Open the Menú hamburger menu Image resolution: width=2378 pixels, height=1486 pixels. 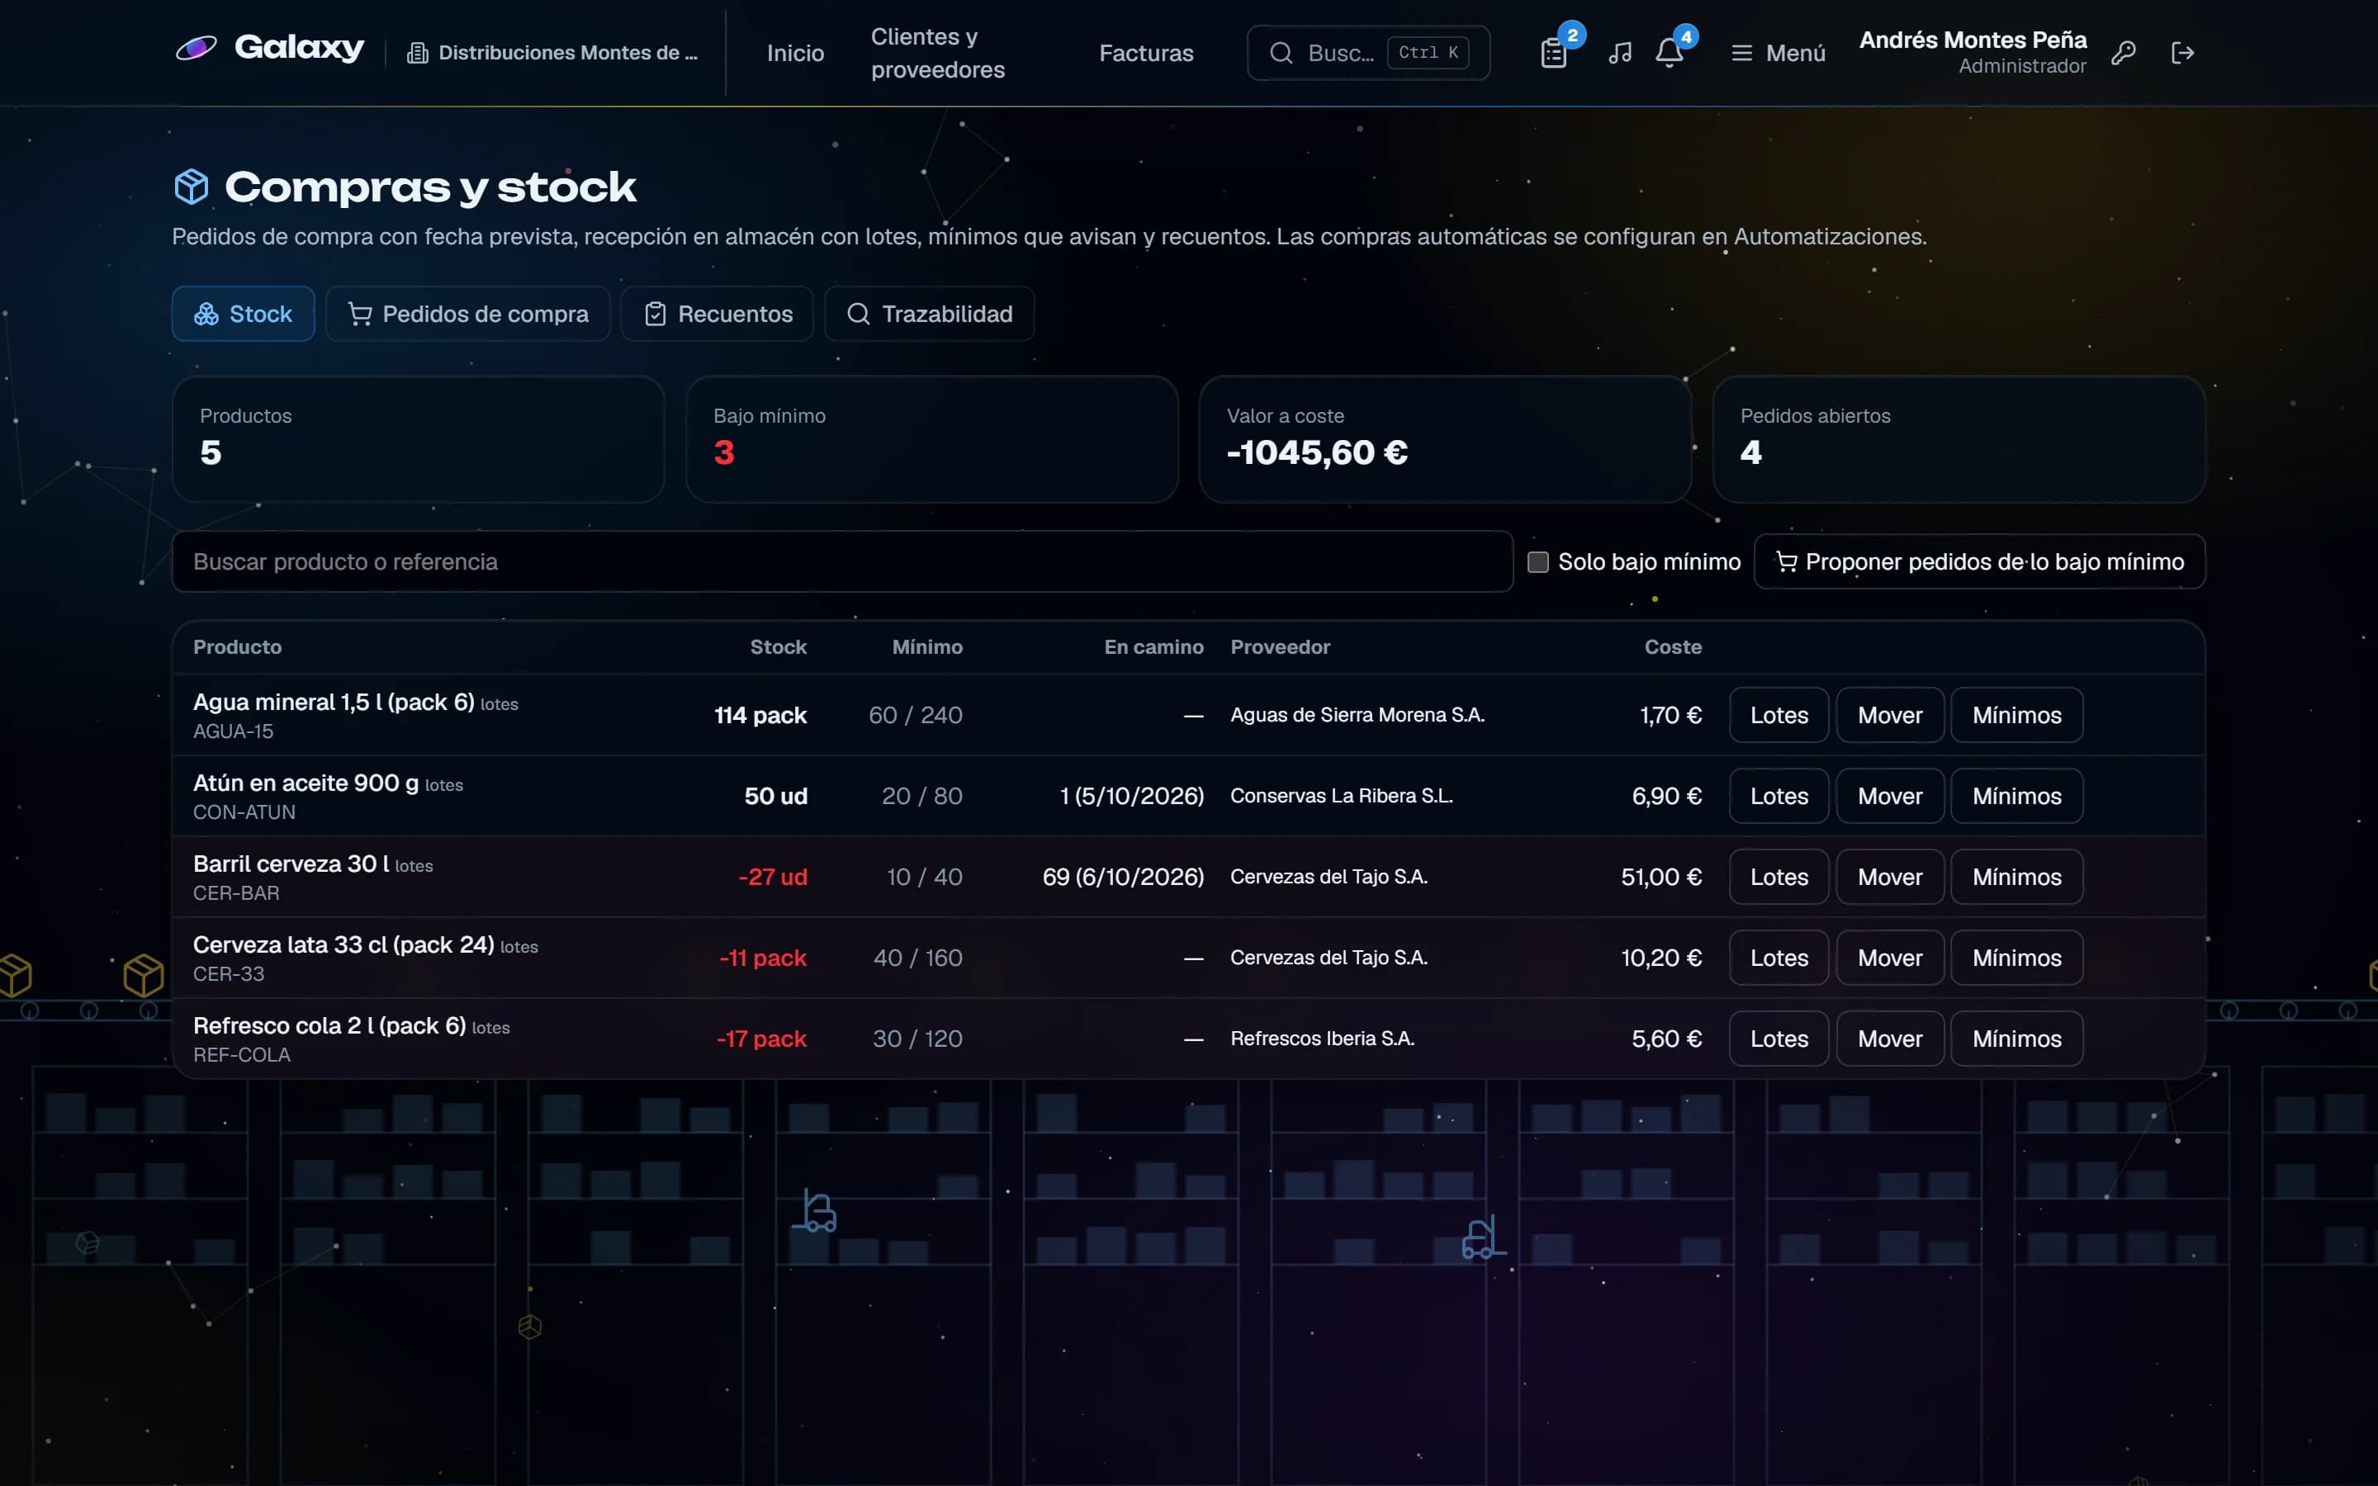coord(1778,53)
